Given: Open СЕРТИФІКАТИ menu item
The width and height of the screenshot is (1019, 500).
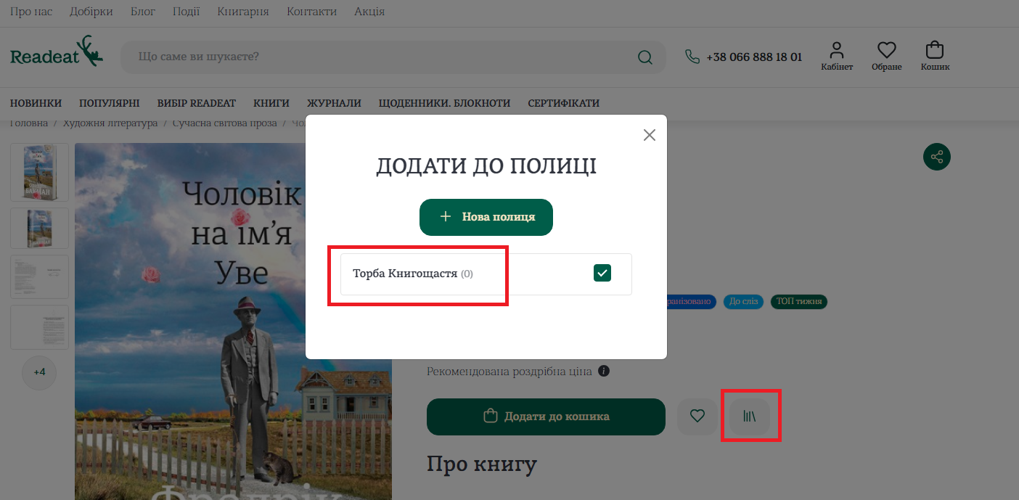Looking at the screenshot, I should click(564, 103).
